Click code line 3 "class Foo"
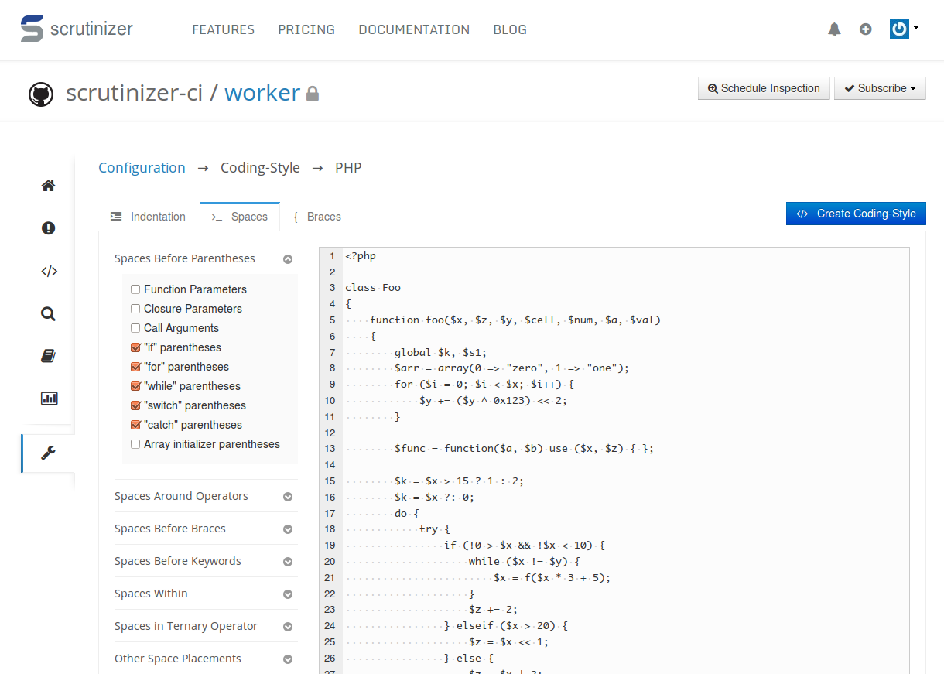 pos(373,287)
